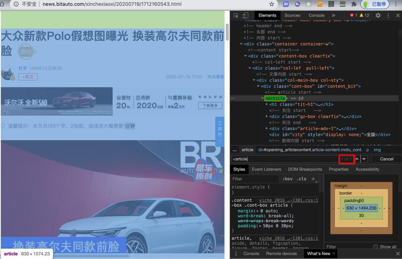Image resolution: width=402 pixels, height=259 pixels.
Task: Open the drawer Console tab
Action: pos(251,253)
